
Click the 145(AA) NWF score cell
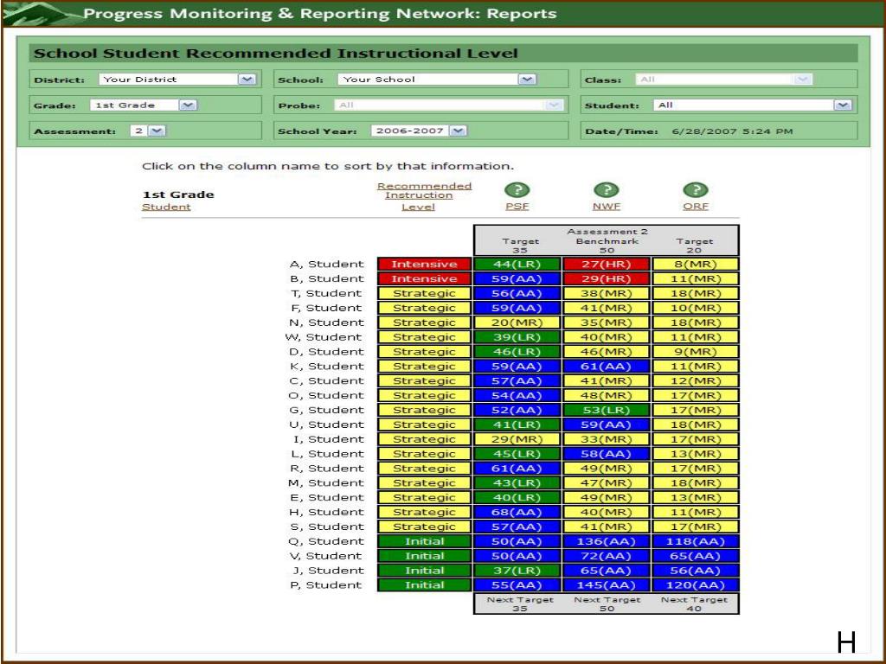[x=607, y=585]
